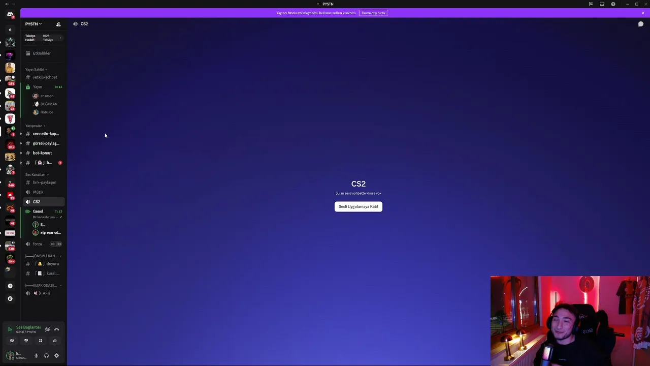
Task: Open Discord direct messages home icon
Action: (x=10, y=15)
